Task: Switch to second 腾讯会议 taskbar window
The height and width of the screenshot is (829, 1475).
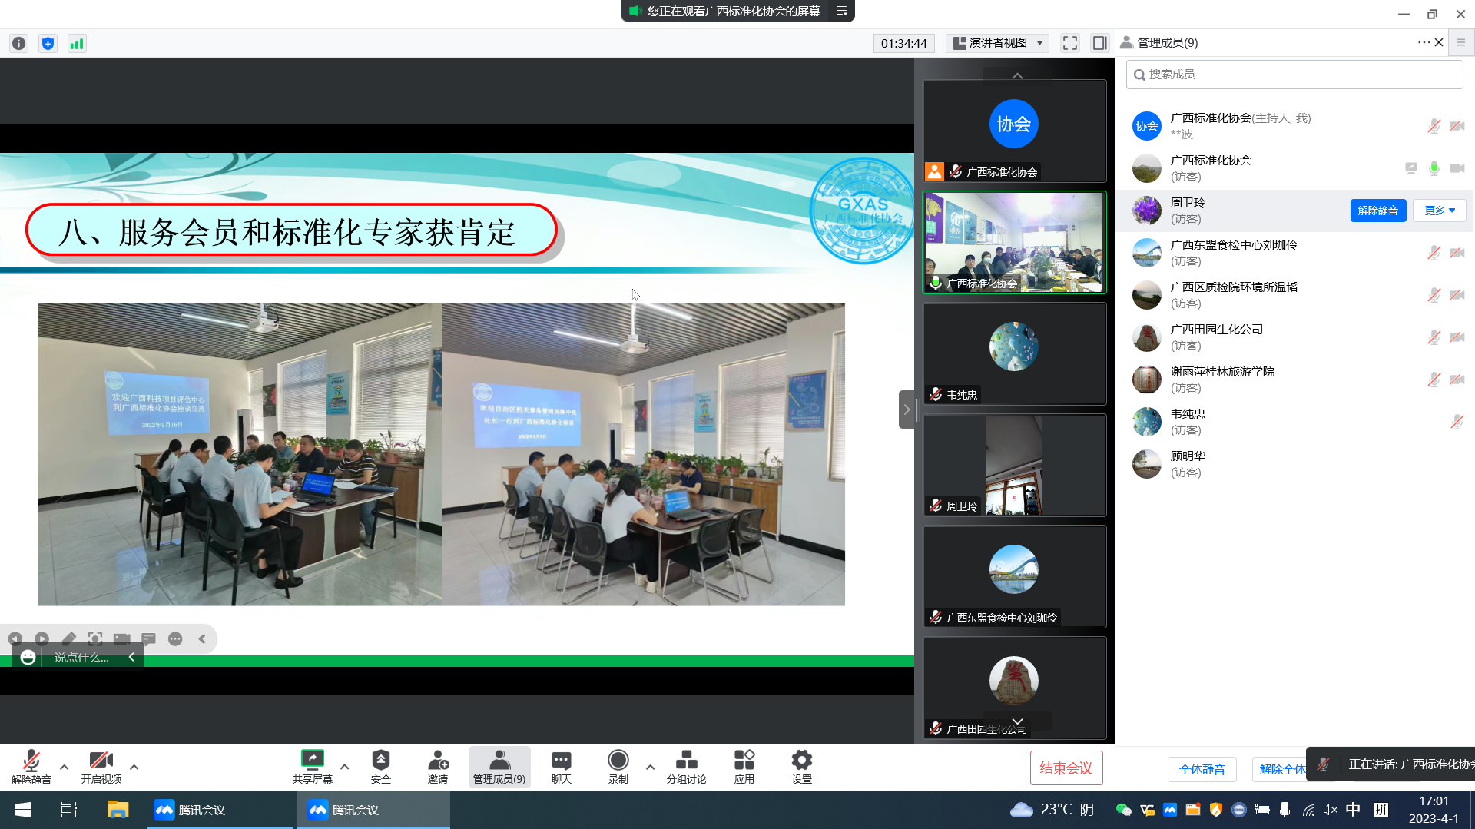Action: [373, 810]
